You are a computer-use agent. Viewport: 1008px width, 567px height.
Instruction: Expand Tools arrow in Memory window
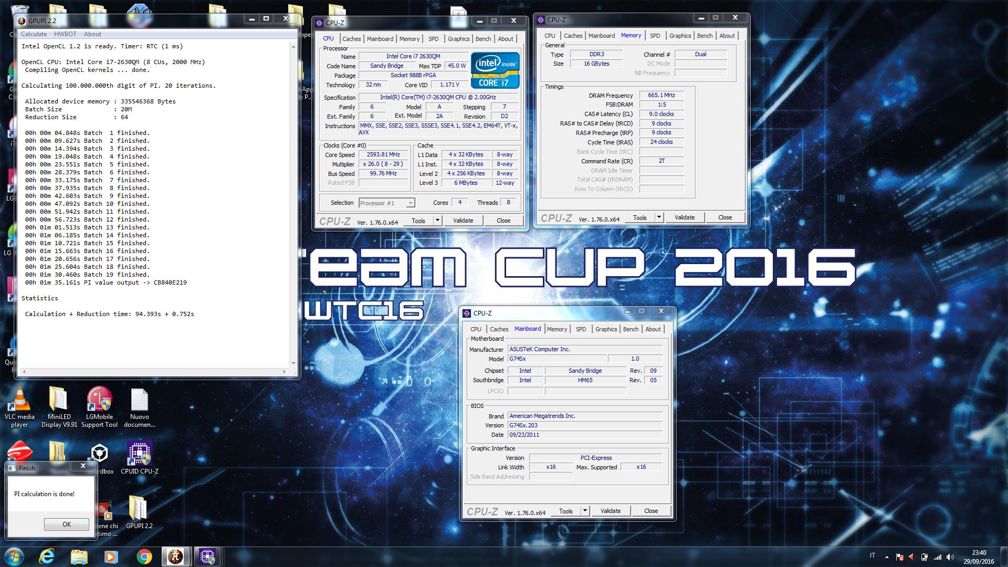(x=659, y=217)
